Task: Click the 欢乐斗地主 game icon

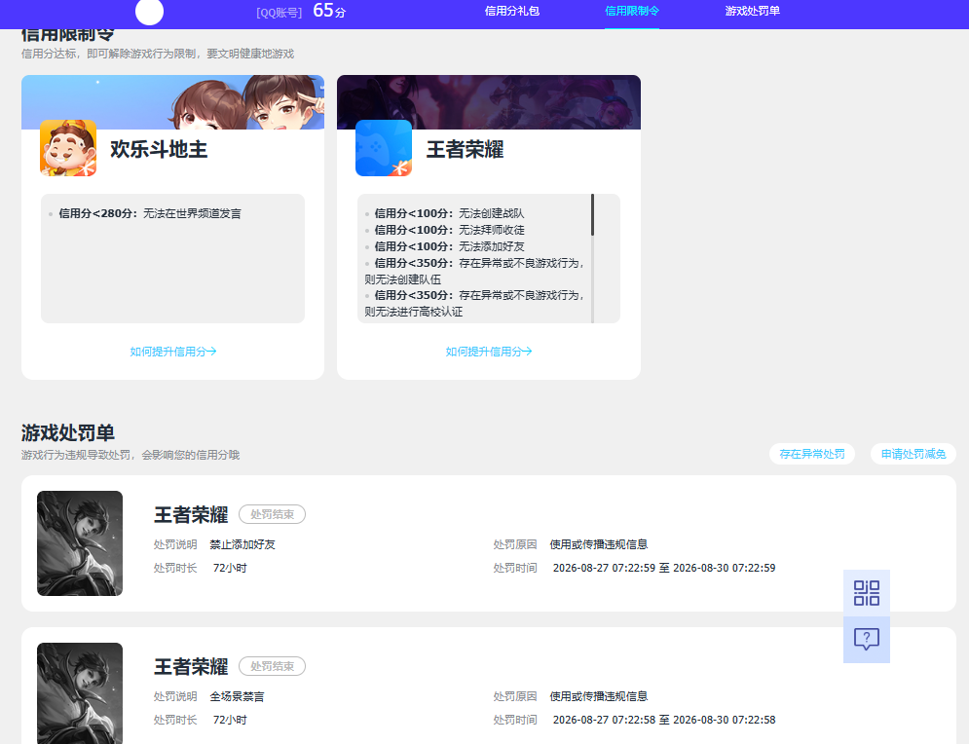Action: tap(68, 148)
